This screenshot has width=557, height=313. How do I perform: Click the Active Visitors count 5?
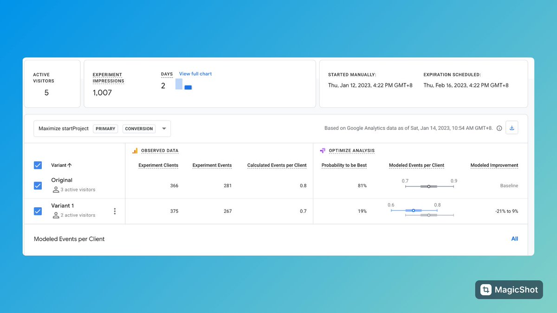(46, 93)
